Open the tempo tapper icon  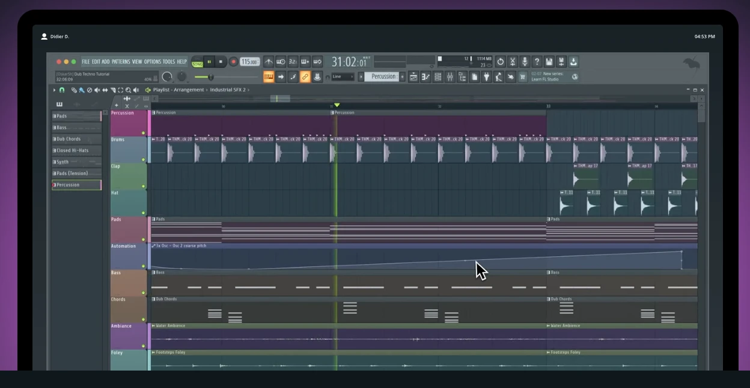[498, 76]
